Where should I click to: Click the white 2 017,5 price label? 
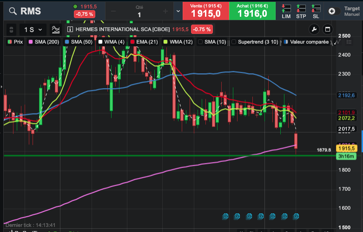(x=346, y=129)
